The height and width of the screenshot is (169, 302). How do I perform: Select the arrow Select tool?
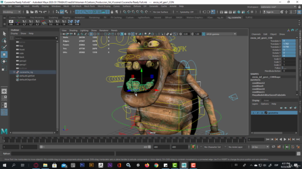(4, 34)
